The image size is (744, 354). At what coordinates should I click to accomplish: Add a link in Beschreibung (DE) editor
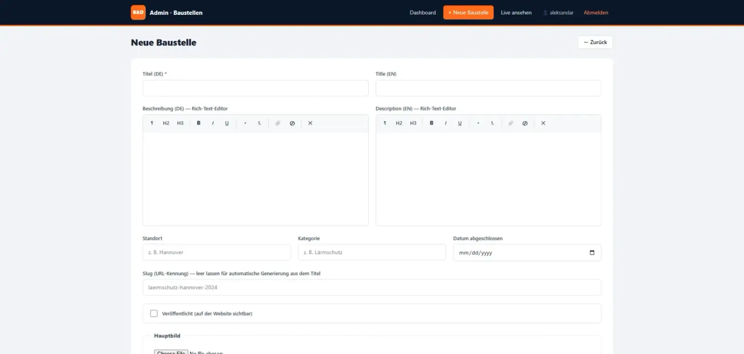tap(278, 123)
